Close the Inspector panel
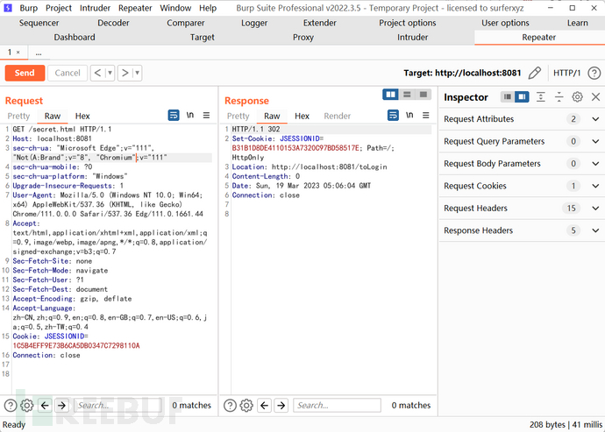The image size is (605, 432). tap(595, 96)
